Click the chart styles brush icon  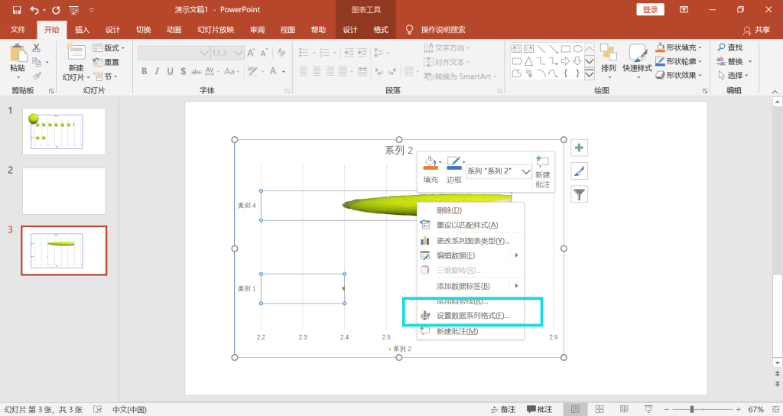pyautogui.click(x=580, y=171)
